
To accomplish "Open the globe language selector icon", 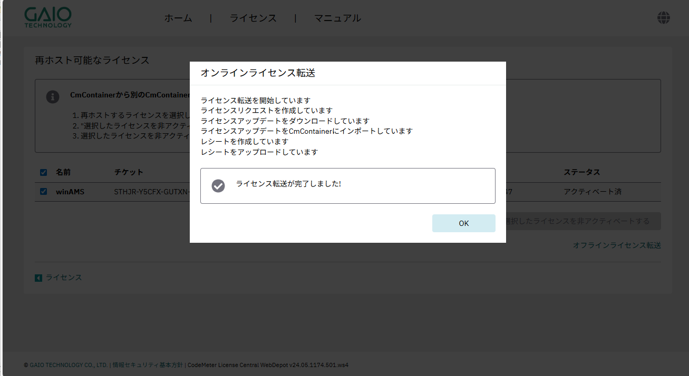I will [x=663, y=18].
